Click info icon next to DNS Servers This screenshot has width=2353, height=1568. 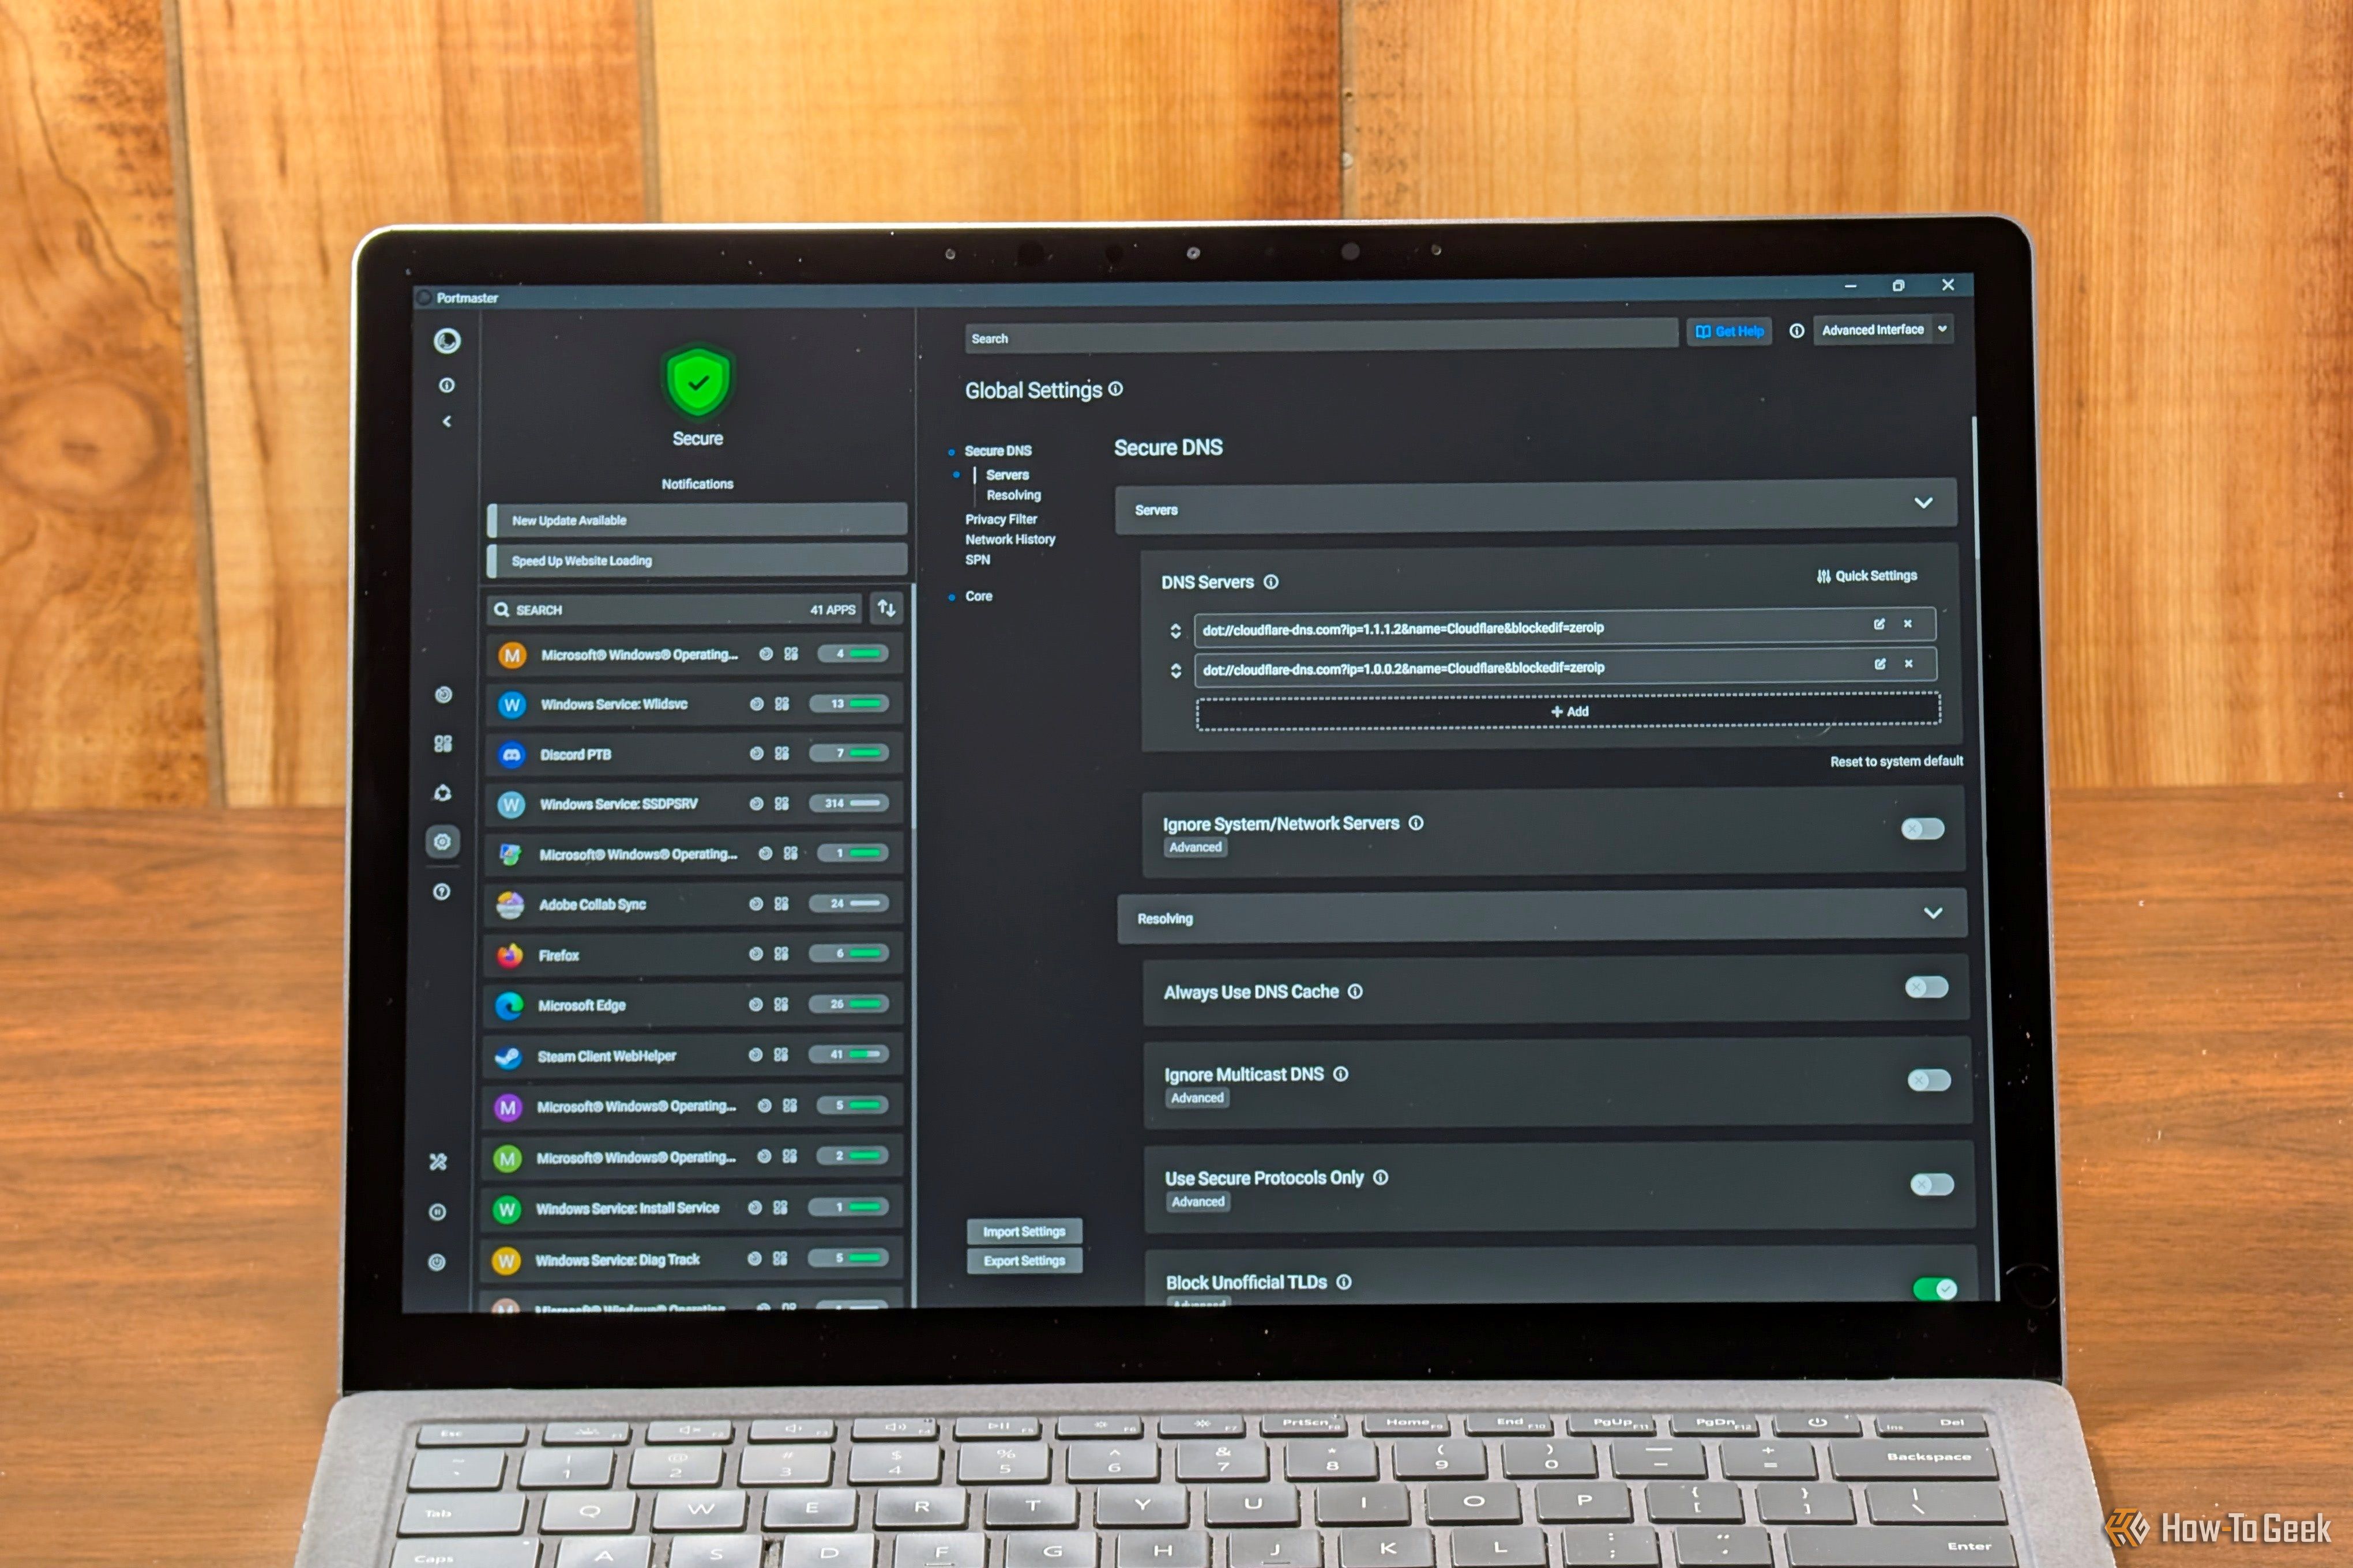[1271, 582]
